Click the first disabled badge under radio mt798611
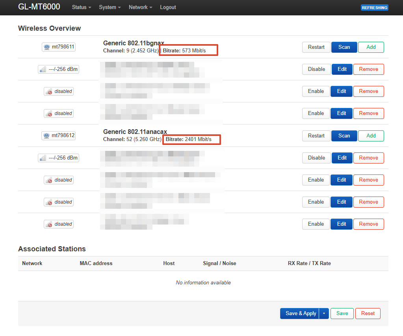 pyautogui.click(x=59, y=91)
